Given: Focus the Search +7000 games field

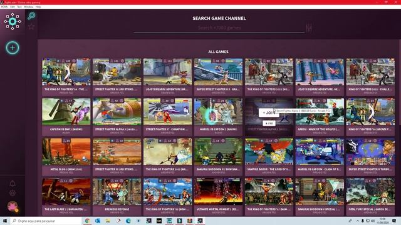Looking at the screenshot, I should coord(219,27).
